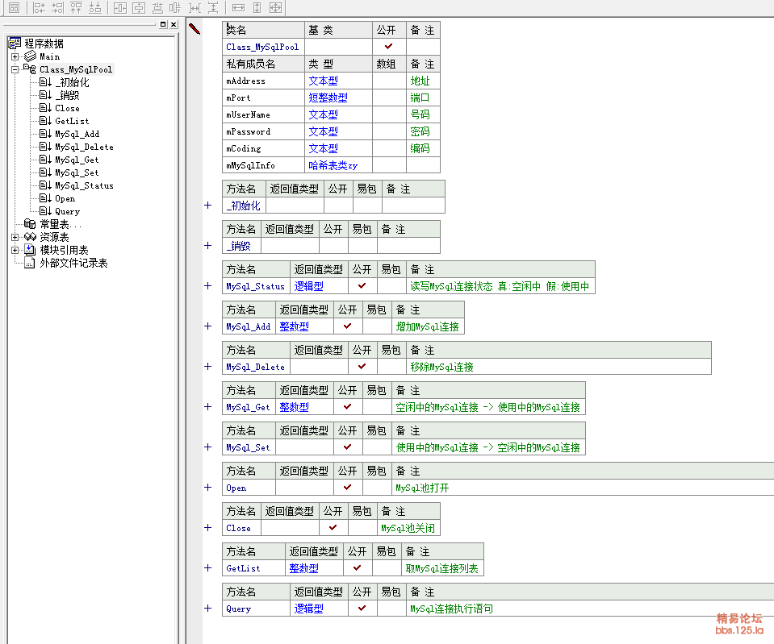Click the red pen marker icon
Viewport: 774px width, 644px height.
click(195, 29)
